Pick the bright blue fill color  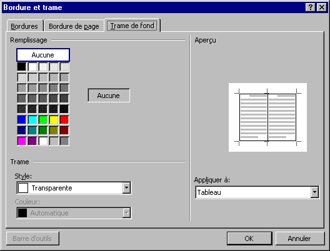click(22, 120)
